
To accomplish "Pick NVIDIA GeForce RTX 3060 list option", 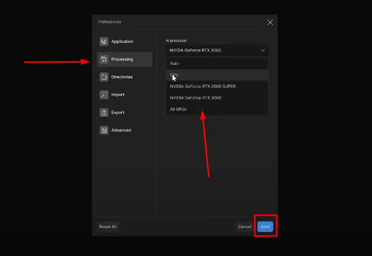I will coord(217,98).
